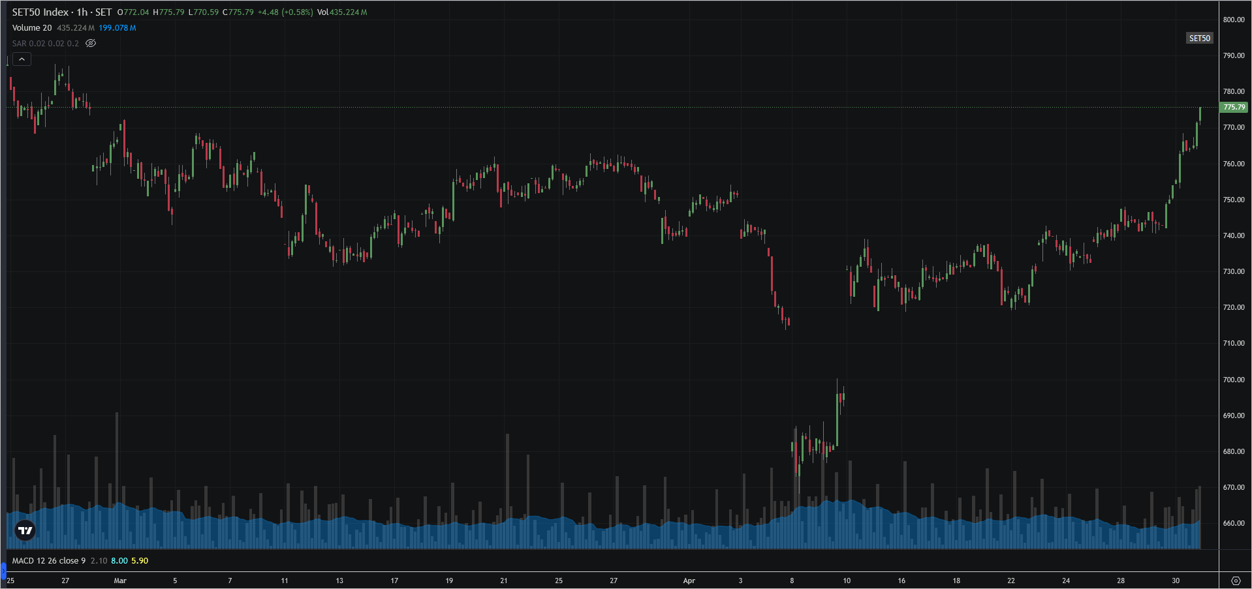Click the 8 date label on the time axis

click(x=792, y=581)
